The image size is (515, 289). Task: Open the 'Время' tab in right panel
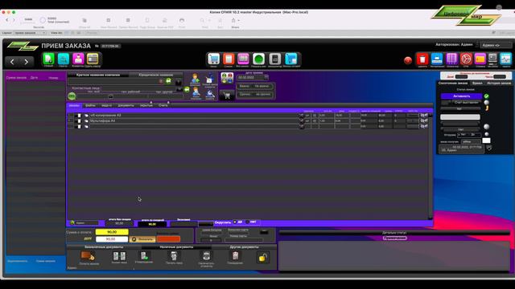[477, 83]
